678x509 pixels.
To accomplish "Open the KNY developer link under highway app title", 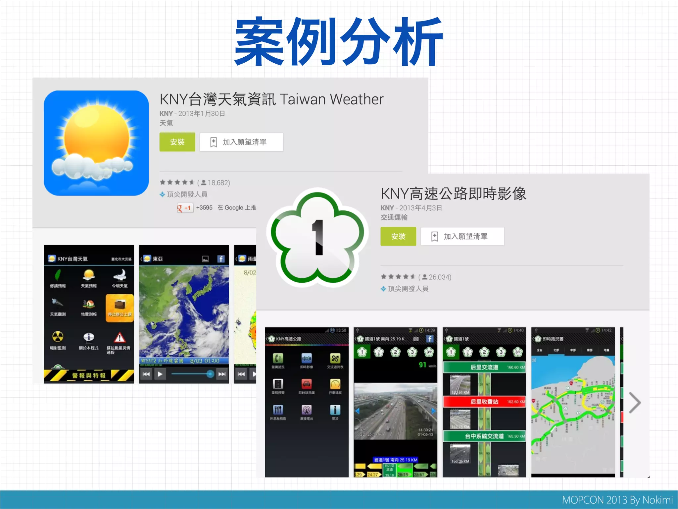I will (x=387, y=208).
